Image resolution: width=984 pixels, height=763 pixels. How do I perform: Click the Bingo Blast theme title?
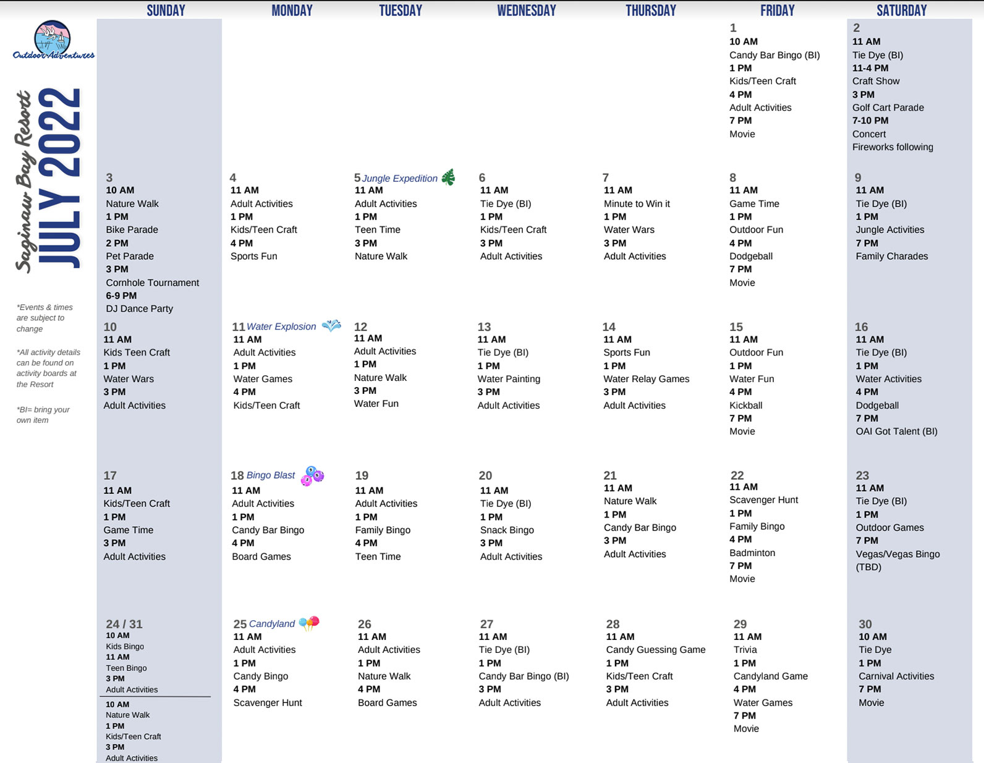(271, 475)
